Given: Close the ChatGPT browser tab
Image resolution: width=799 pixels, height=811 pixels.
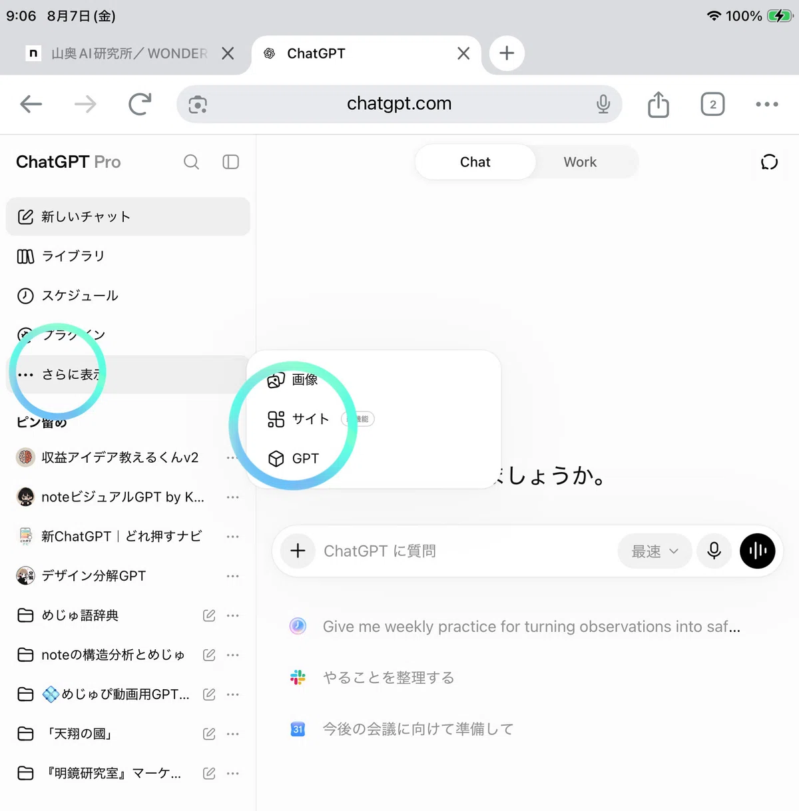Looking at the screenshot, I should pos(463,53).
